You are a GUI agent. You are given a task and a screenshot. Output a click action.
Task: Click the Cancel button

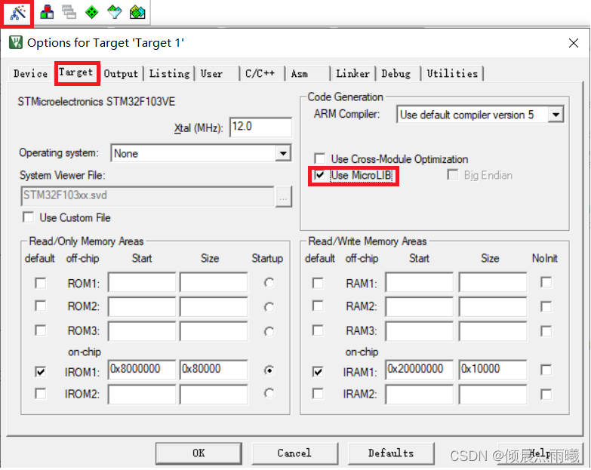point(294,453)
